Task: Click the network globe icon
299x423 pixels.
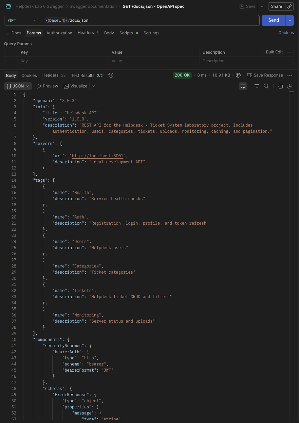Action: click(238, 75)
